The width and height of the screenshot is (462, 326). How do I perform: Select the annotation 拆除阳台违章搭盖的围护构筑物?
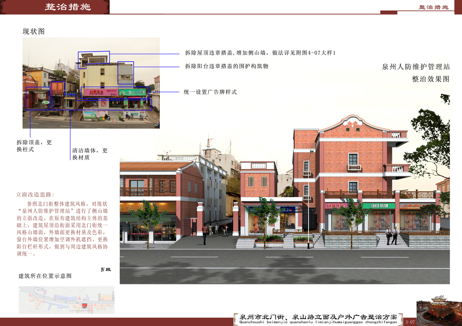[x=226, y=66]
